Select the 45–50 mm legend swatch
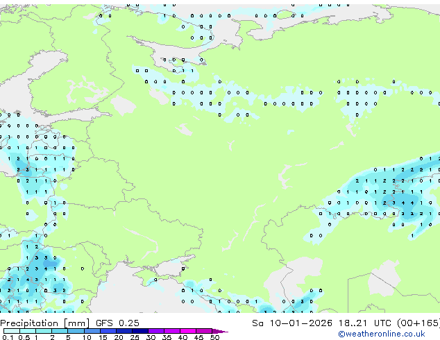The width and height of the screenshot is (440, 340). point(204,331)
